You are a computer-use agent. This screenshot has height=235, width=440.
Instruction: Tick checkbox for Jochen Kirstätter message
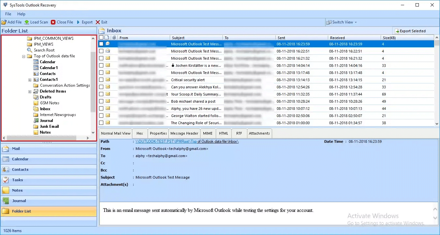click(101, 65)
